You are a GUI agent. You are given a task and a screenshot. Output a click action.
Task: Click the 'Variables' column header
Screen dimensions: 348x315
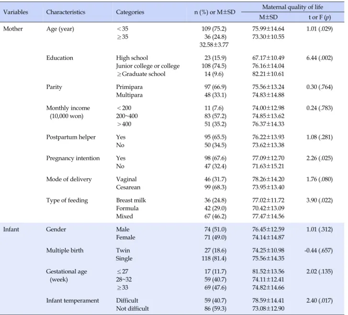15,12
